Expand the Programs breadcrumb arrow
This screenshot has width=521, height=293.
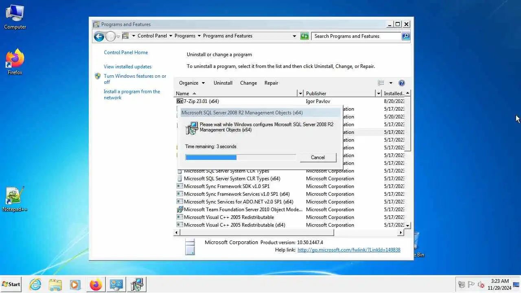[x=199, y=36]
